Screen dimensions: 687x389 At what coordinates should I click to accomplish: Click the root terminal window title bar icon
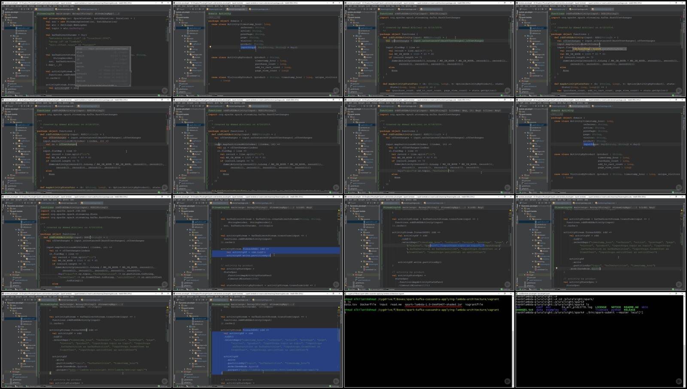tap(517, 294)
